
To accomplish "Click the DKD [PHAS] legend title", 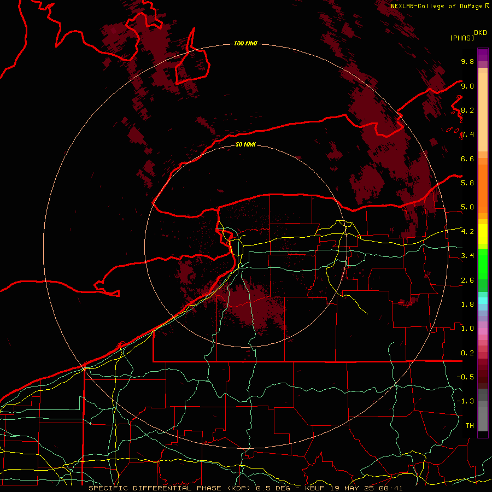I will click(468, 36).
